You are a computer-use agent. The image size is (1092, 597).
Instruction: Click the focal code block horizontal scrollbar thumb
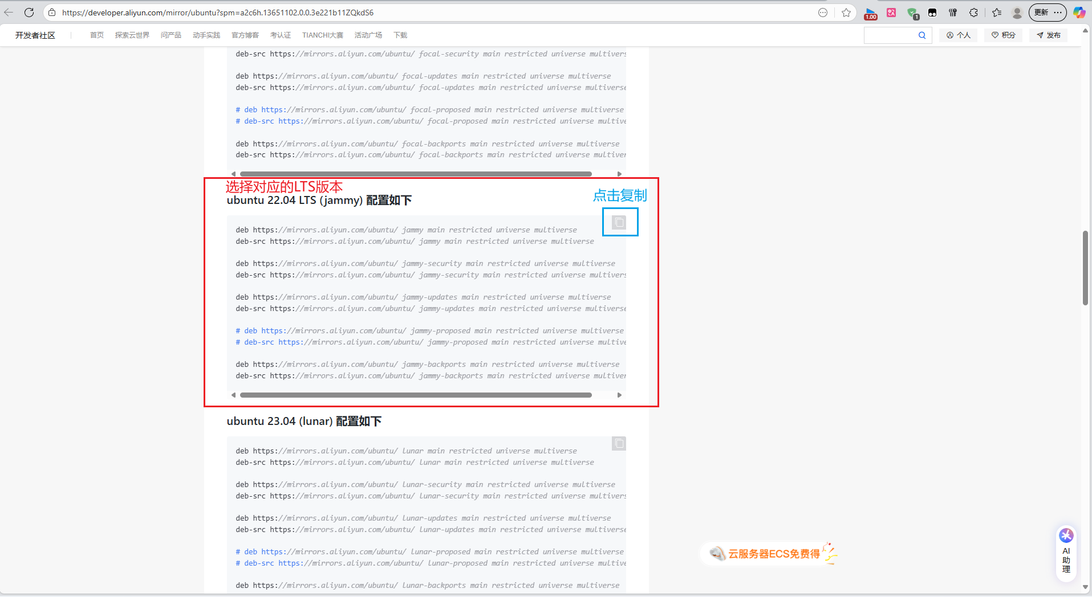coord(416,174)
